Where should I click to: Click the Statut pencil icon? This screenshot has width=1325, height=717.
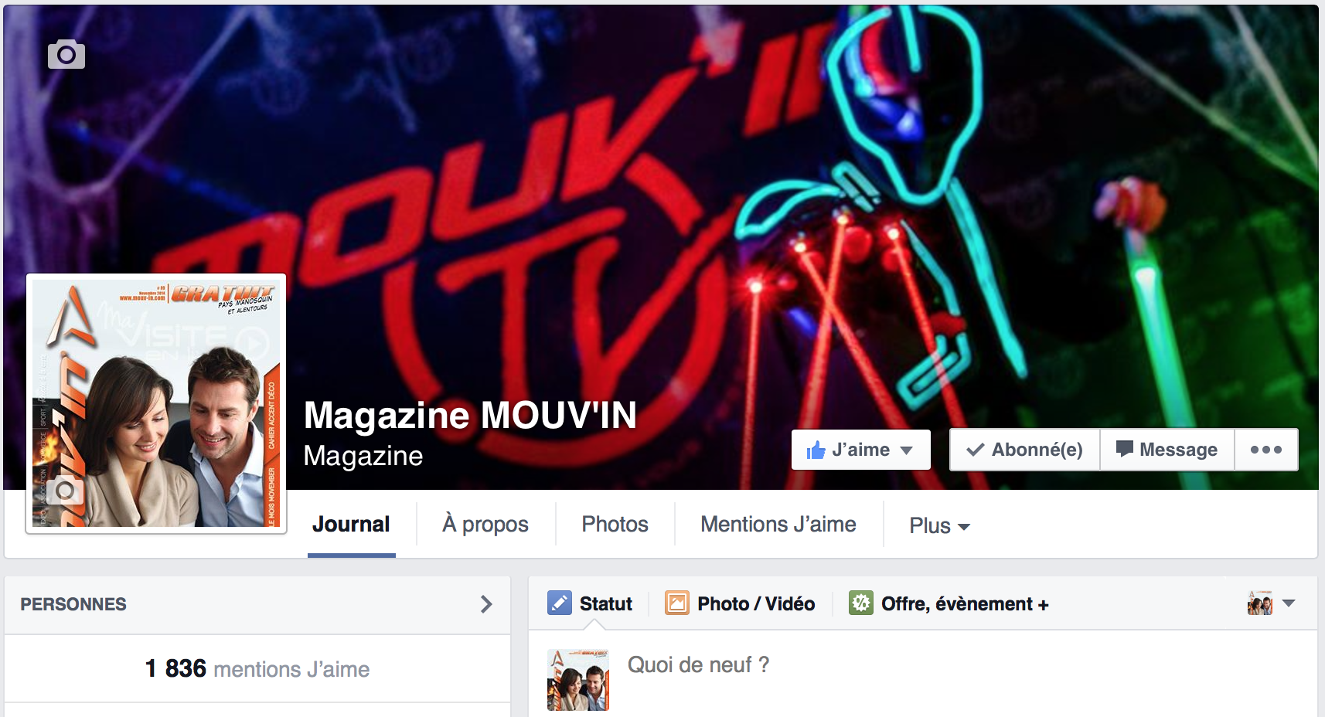(x=559, y=603)
